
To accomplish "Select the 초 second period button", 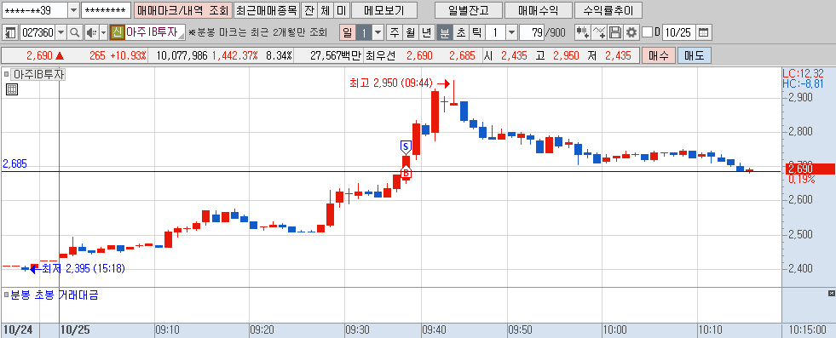I will click(460, 32).
